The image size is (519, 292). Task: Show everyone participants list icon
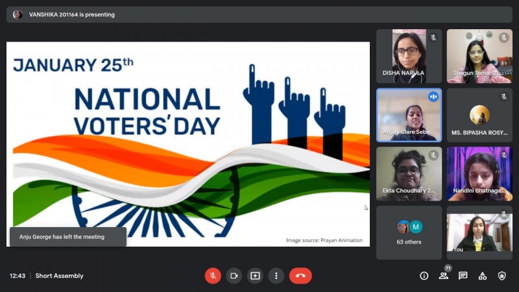pyautogui.click(x=443, y=276)
